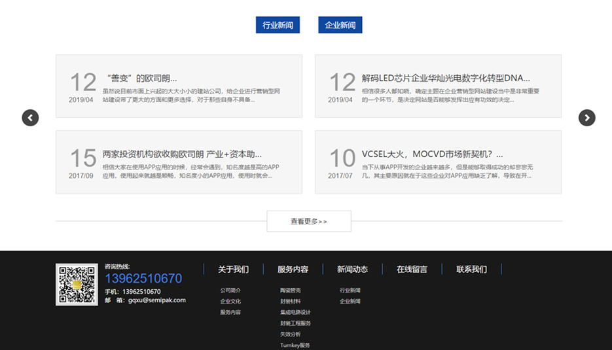Click the large blue hotline number 13962510670
This screenshot has width=612, height=350.
[143, 279]
